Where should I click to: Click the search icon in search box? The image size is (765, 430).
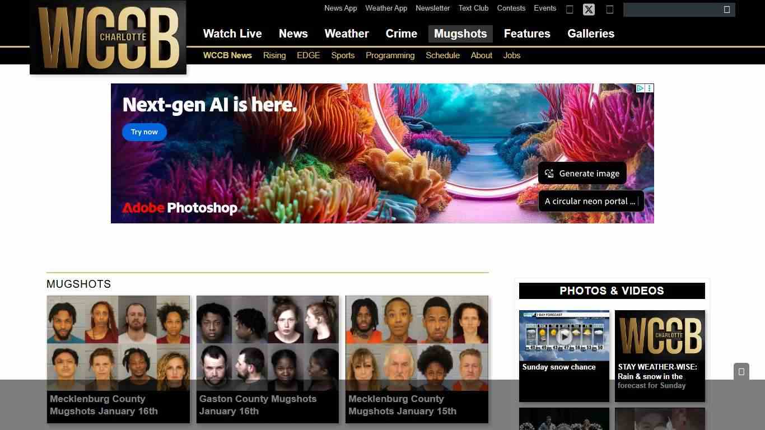tap(726, 10)
